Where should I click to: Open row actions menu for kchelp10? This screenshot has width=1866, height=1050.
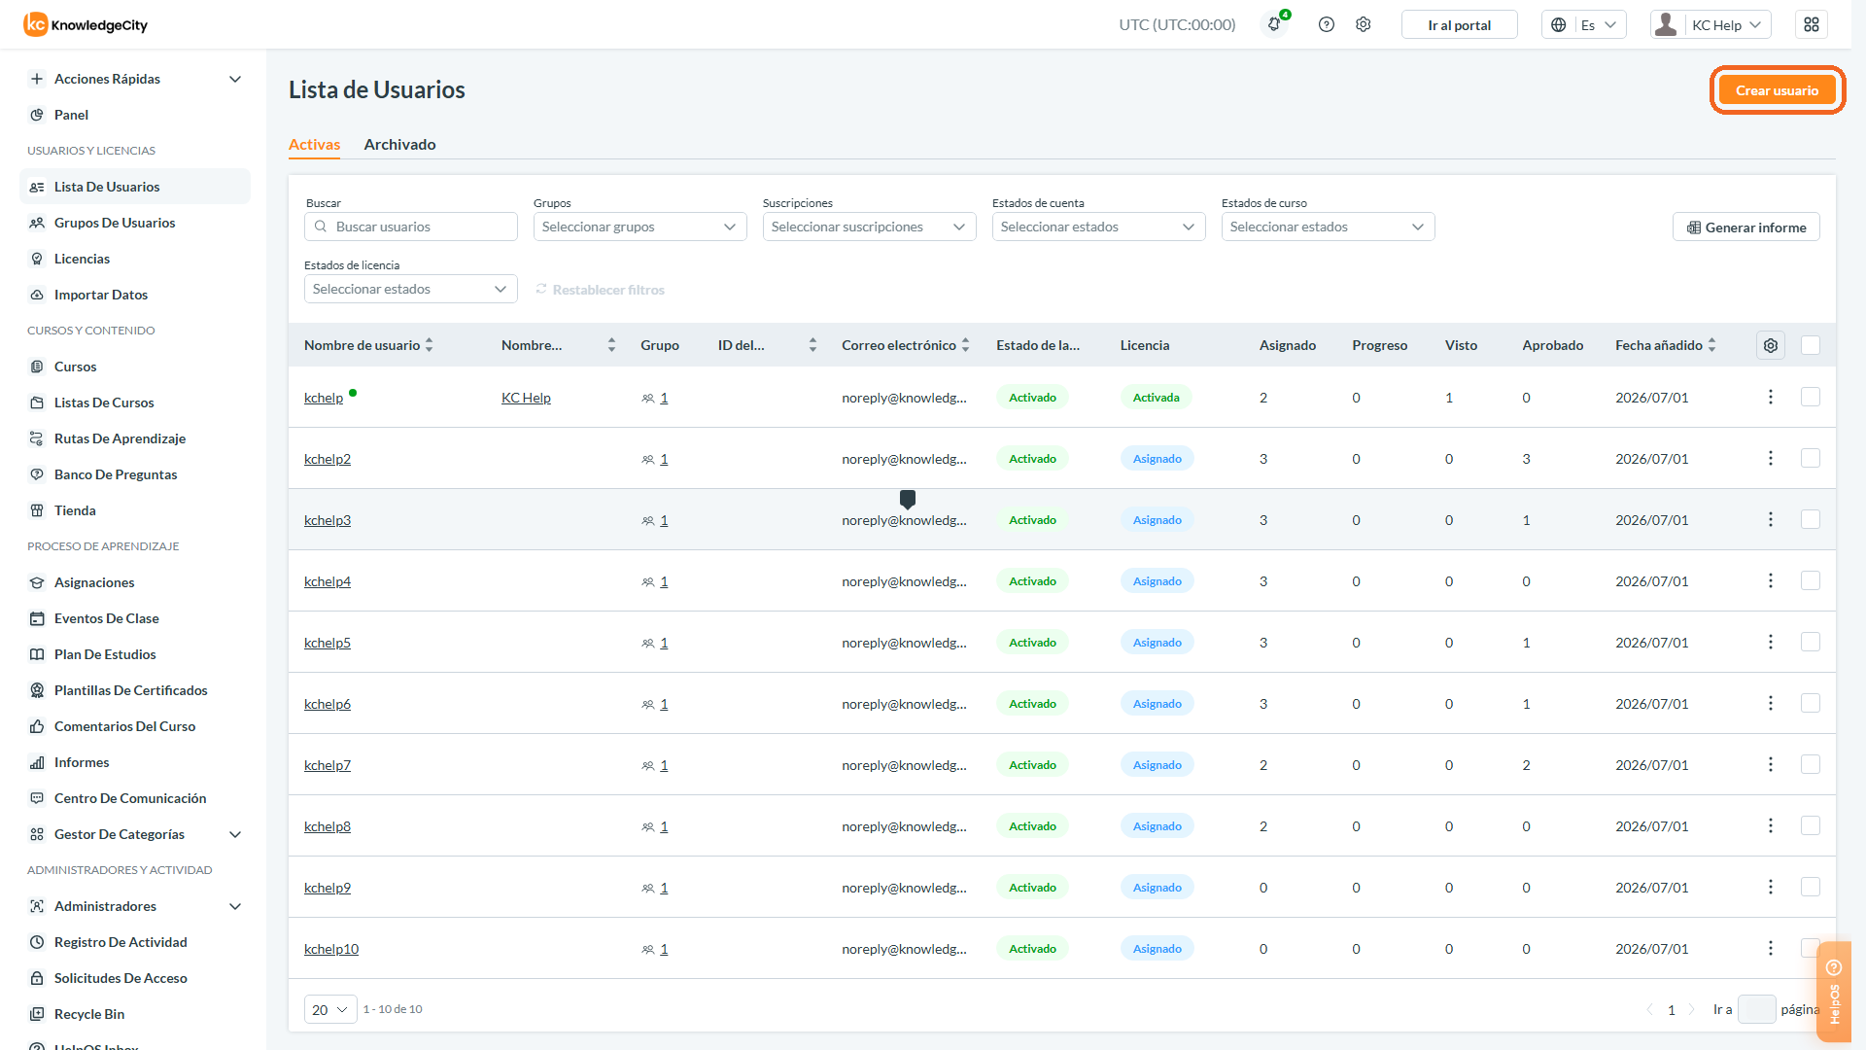tap(1771, 948)
